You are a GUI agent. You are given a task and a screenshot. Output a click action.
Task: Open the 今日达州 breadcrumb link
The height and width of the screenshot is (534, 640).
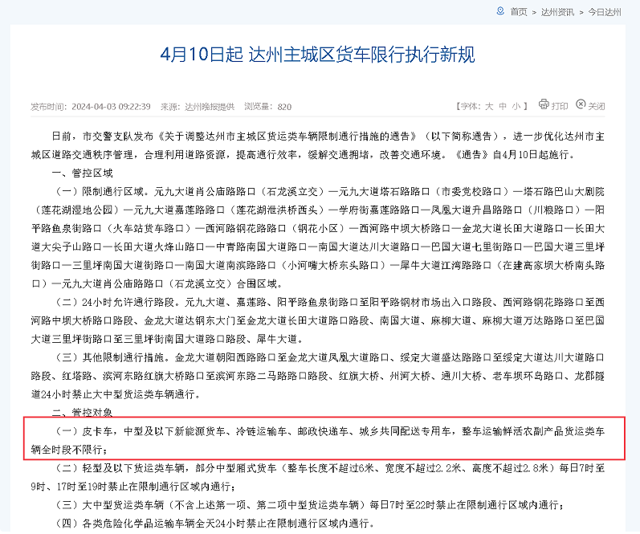[x=604, y=12]
